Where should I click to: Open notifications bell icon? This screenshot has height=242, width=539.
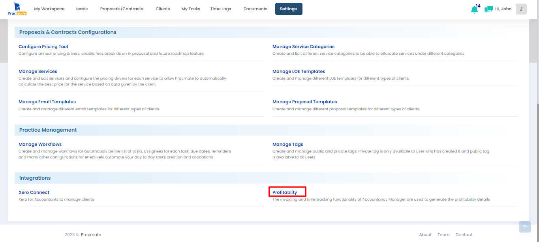(x=475, y=9)
